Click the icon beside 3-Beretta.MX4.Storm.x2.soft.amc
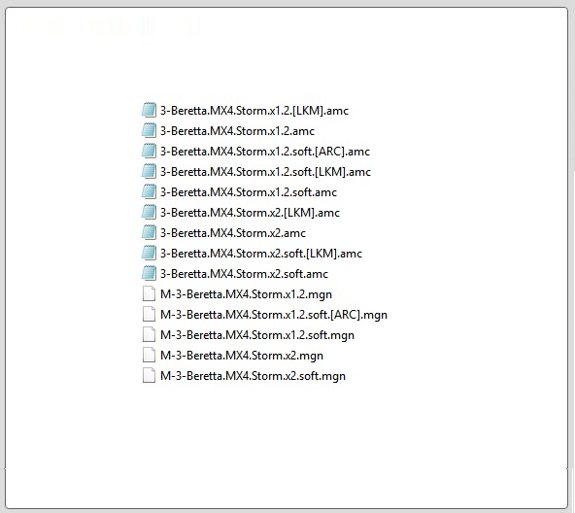Viewport: 575px width, 513px height. click(x=149, y=273)
